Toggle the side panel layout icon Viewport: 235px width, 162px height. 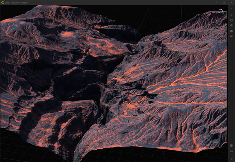231,146
